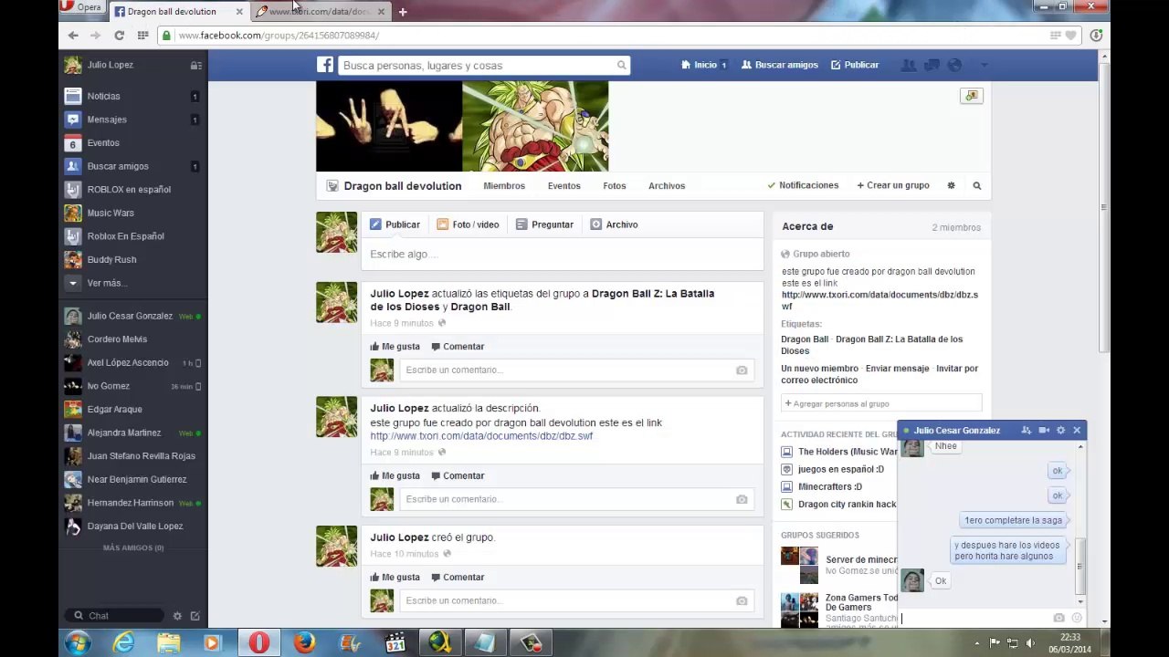Open the Windows Start menu
This screenshot has width=1169, height=657.
78,643
